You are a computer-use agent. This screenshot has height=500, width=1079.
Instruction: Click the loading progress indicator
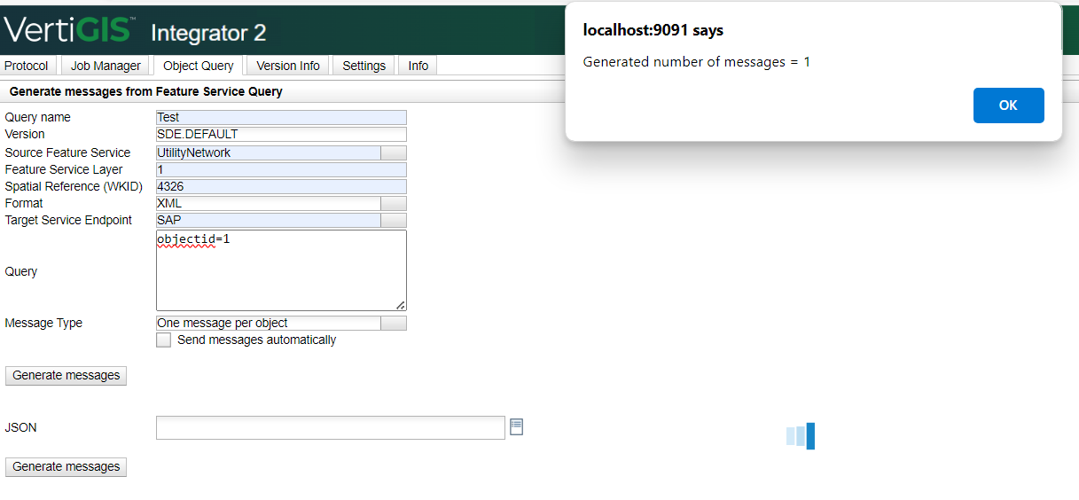pyautogui.click(x=801, y=435)
